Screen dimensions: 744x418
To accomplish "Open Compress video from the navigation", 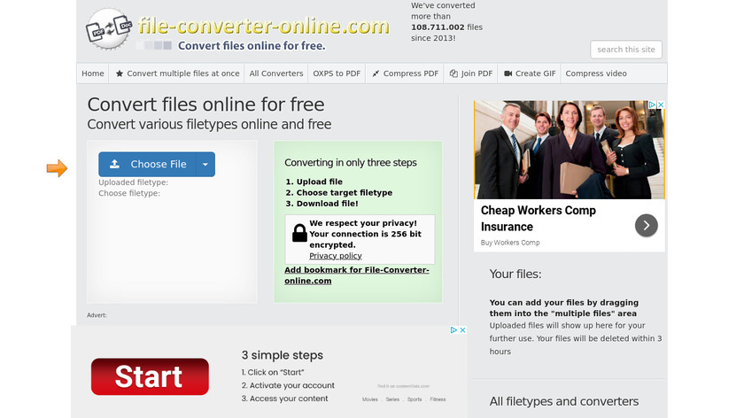I will point(596,74).
